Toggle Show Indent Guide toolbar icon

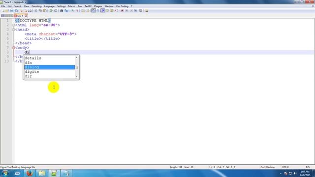pos(102,10)
